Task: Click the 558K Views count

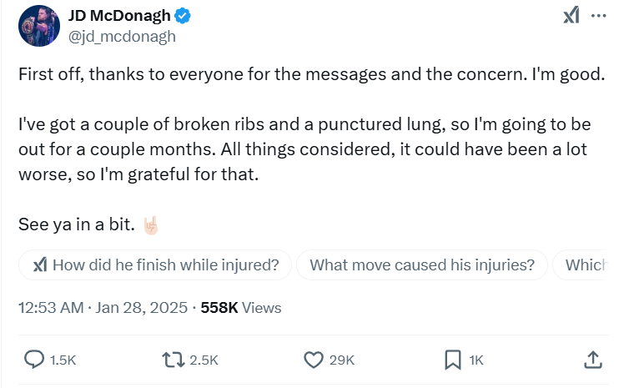Action: 241,308
